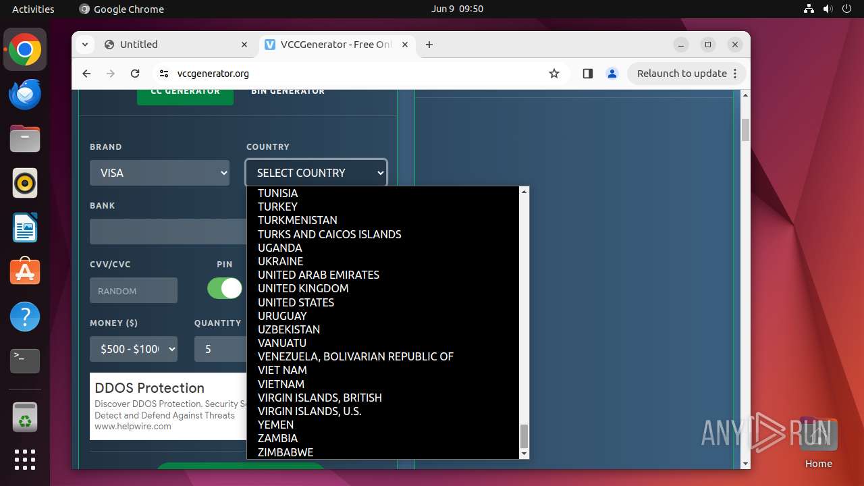Toggle Chrome side panel
Viewport: 864px width, 486px height.
tap(587, 74)
